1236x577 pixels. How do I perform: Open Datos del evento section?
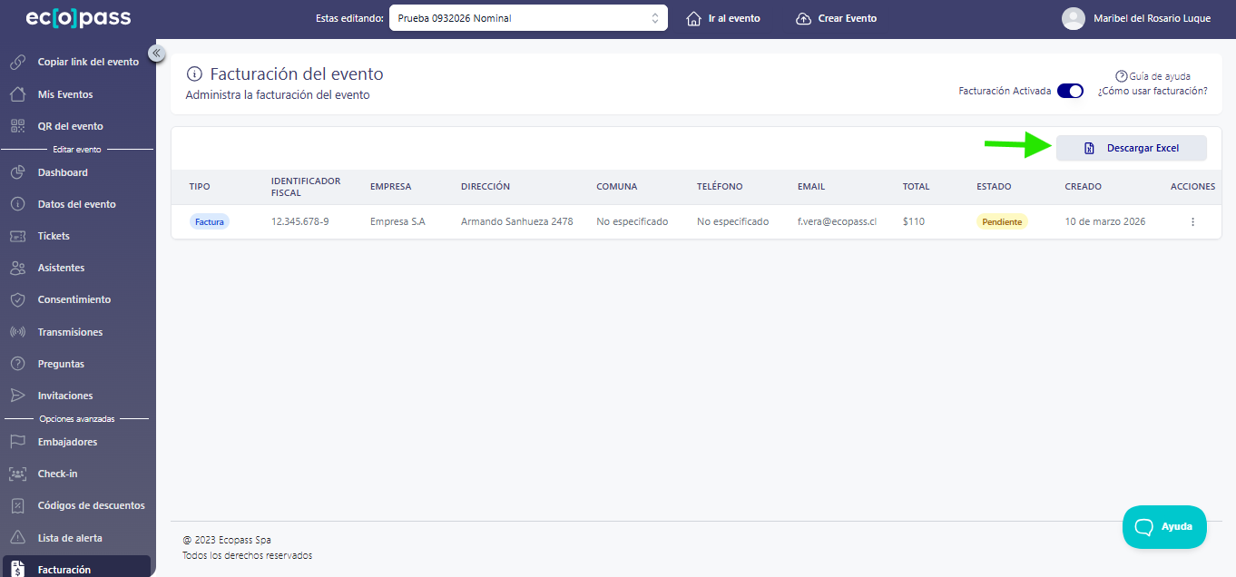(77, 204)
